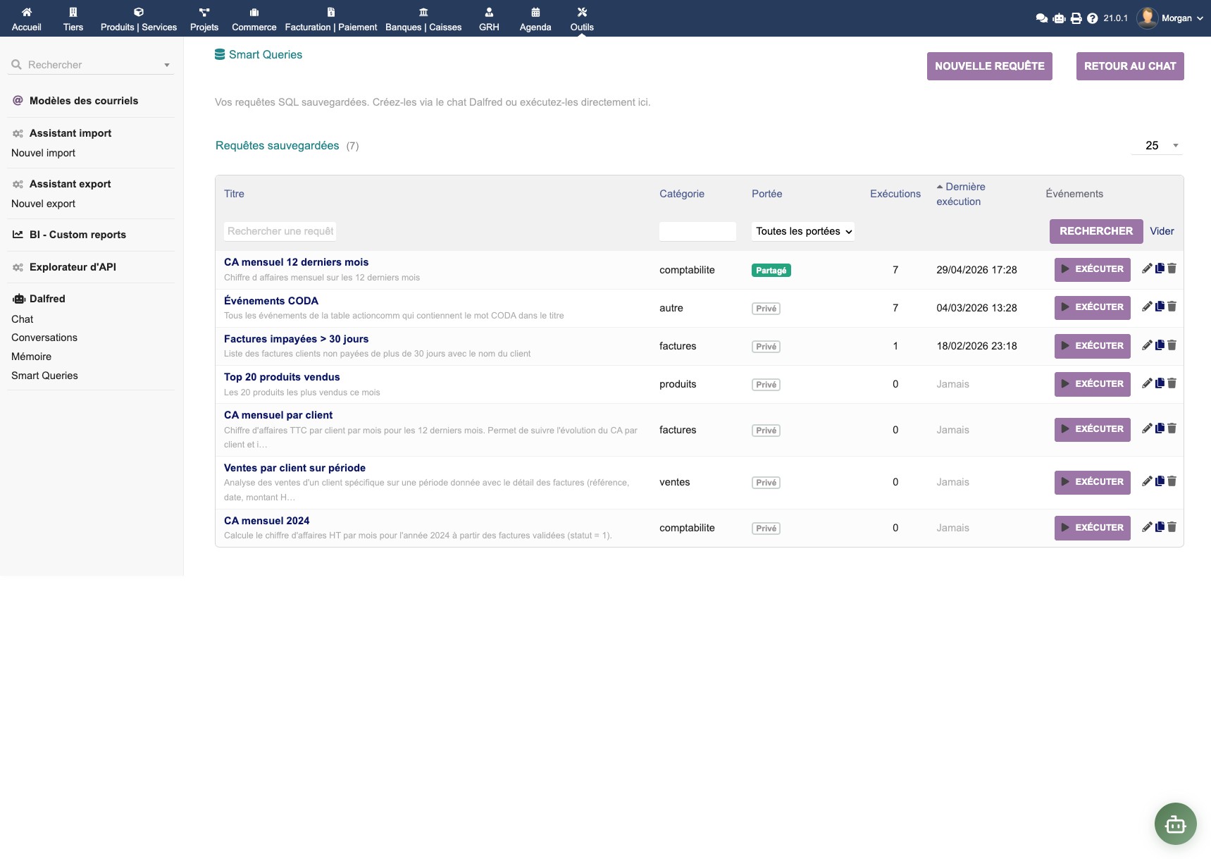This screenshot has width=1211, height=859.
Task: Expand the Toutes les portées dropdown
Action: (803, 231)
